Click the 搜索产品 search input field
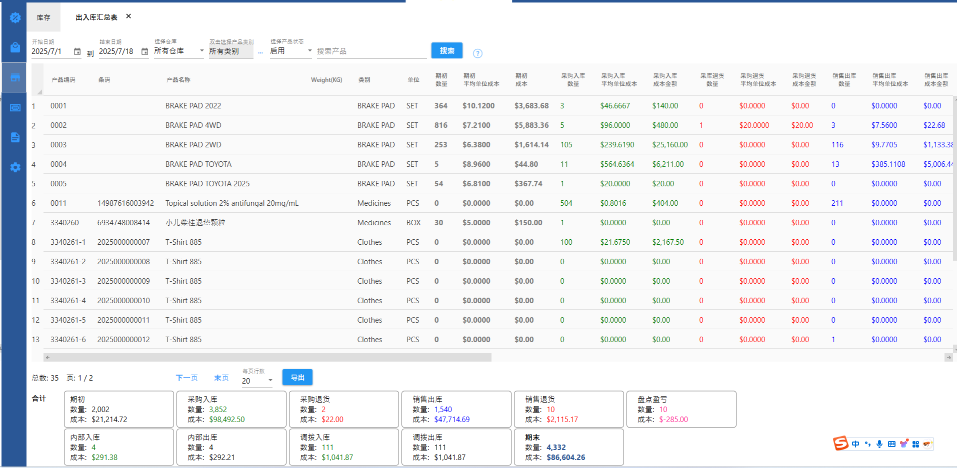Screen dimensions: 957x468 pyautogui.click(x=371, y=51)
